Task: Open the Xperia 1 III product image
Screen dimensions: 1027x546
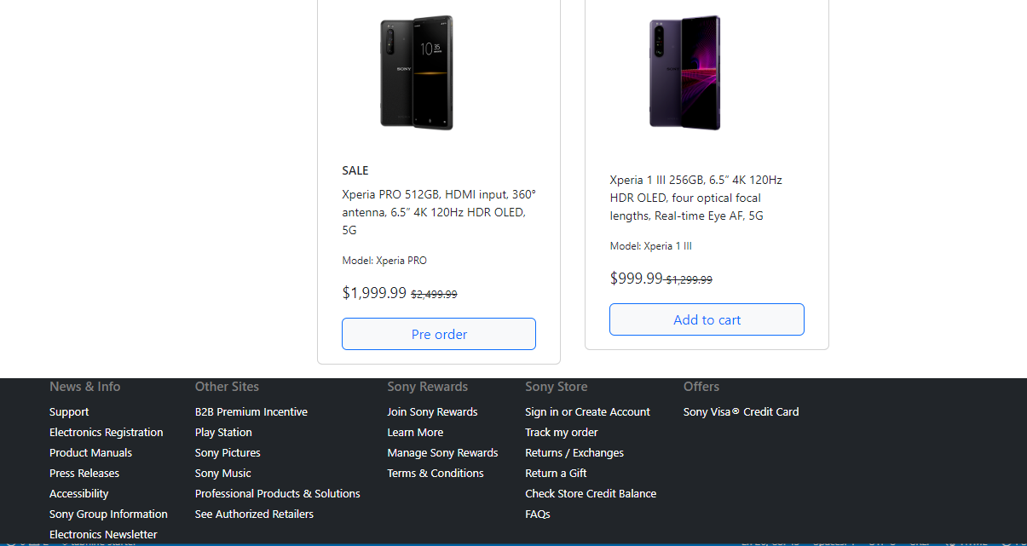Action: 684,72
